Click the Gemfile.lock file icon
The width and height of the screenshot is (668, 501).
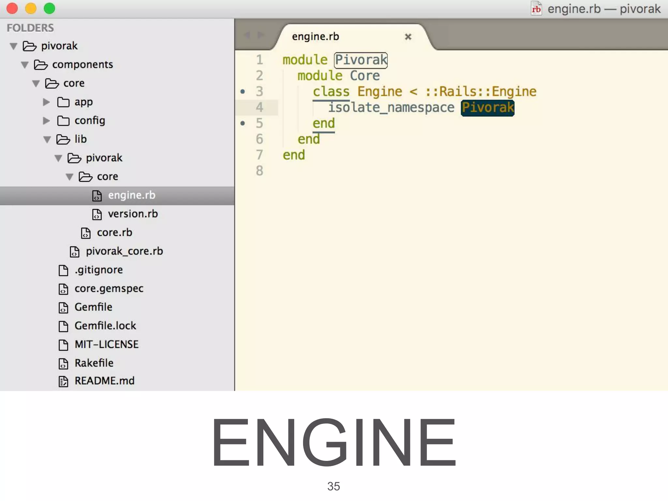[63, 326]
